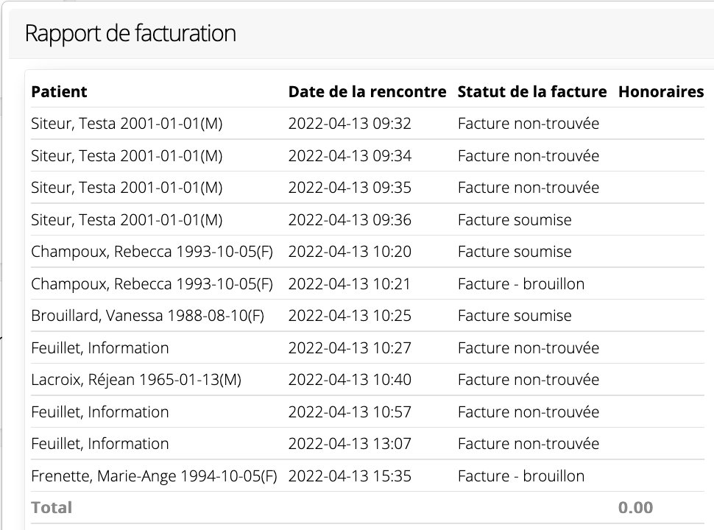714x530 pixels.
Task: Open the Siteur, Testa 09:34 encounter
Action: 367,156
